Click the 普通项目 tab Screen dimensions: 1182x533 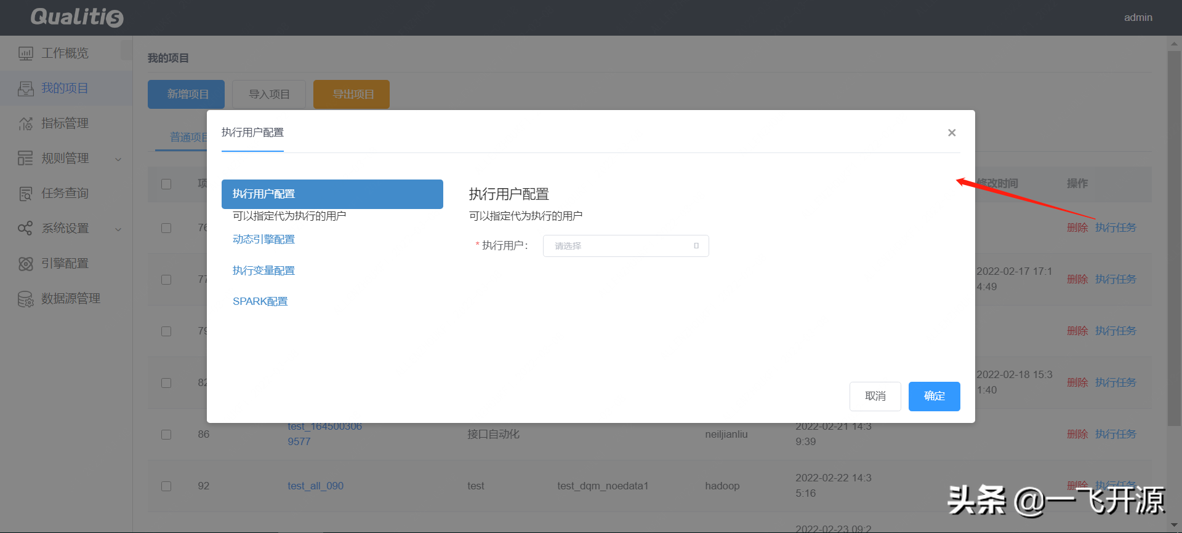tap(188, 137)
